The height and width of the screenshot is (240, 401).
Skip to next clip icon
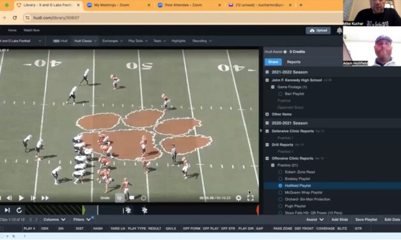(x=7, y=210)
